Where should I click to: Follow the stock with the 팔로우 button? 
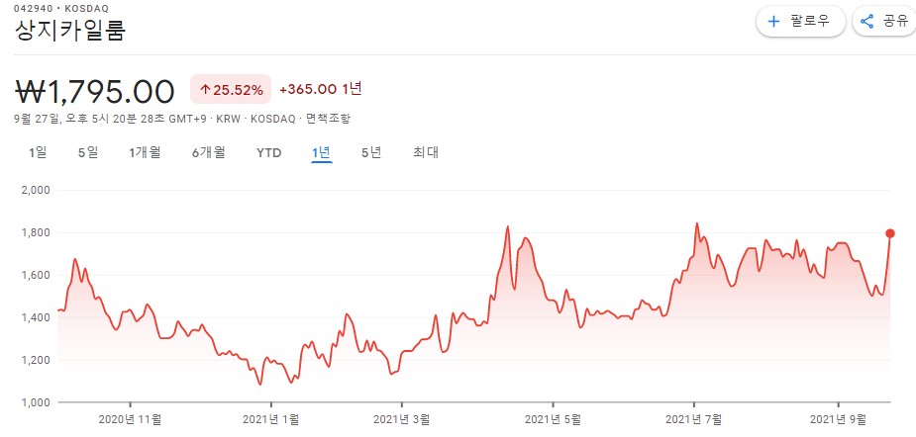(x=800, y=22)
